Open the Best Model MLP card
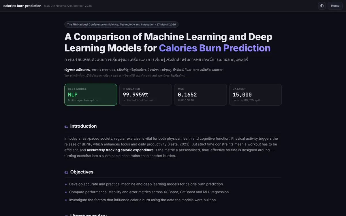Viewport: 346px width, 216px height. (91, 95)
